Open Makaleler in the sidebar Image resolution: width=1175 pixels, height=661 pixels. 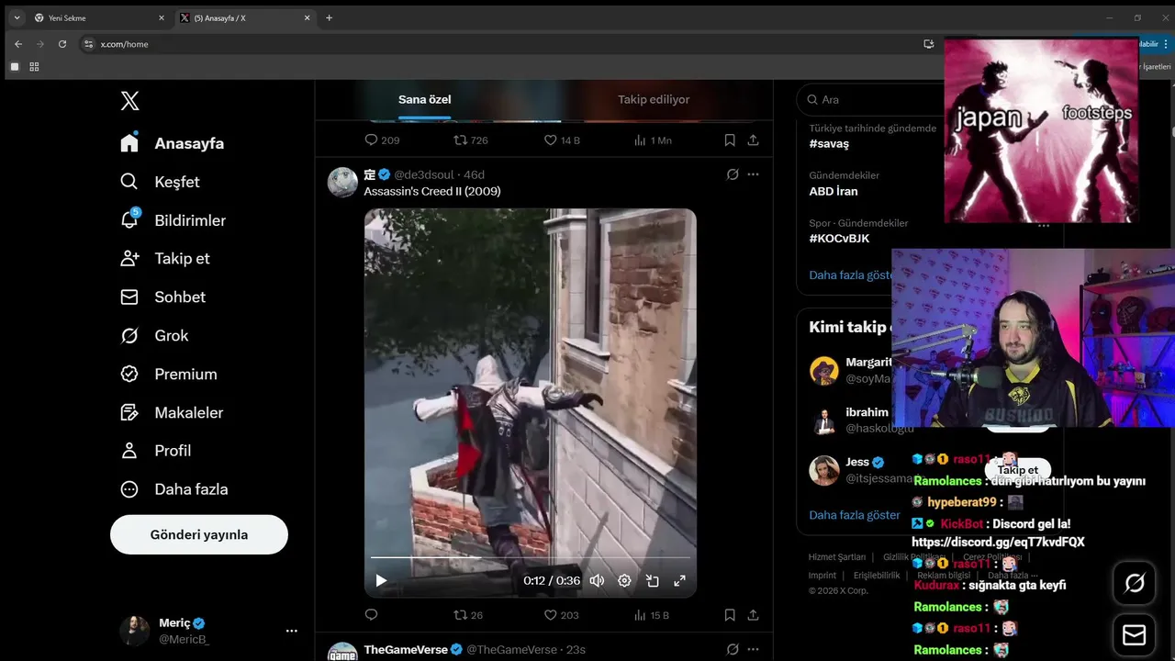pyautogui.click(x=172, y=412)
